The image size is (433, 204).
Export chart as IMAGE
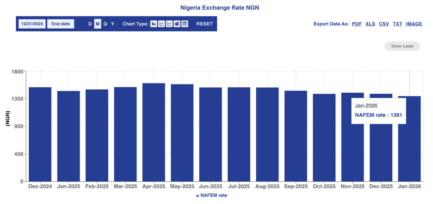414,24
